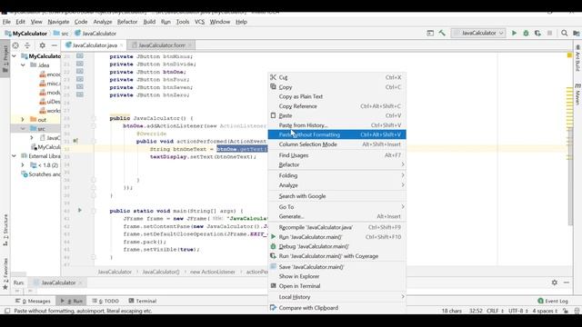Toggle tool windows icon at status bar left
582x327 pixels.
(x=7, y=311)
